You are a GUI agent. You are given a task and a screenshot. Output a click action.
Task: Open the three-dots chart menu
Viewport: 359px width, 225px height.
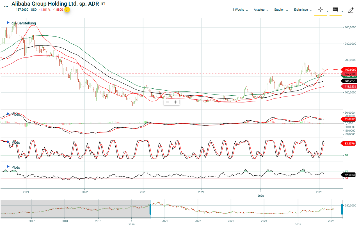point(6,6)
